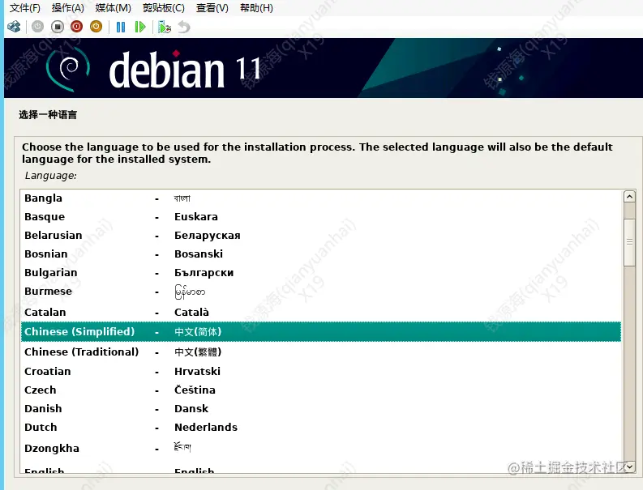Create a checkpoint with the toolbar icon
The width and height of the screenshot is (643, 490).
tap(165, 27)
